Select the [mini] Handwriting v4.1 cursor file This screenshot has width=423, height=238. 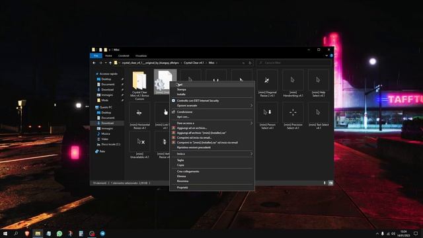(293, 83)
